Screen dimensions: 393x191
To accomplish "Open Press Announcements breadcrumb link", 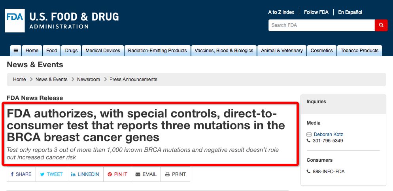I will point(133,79).
